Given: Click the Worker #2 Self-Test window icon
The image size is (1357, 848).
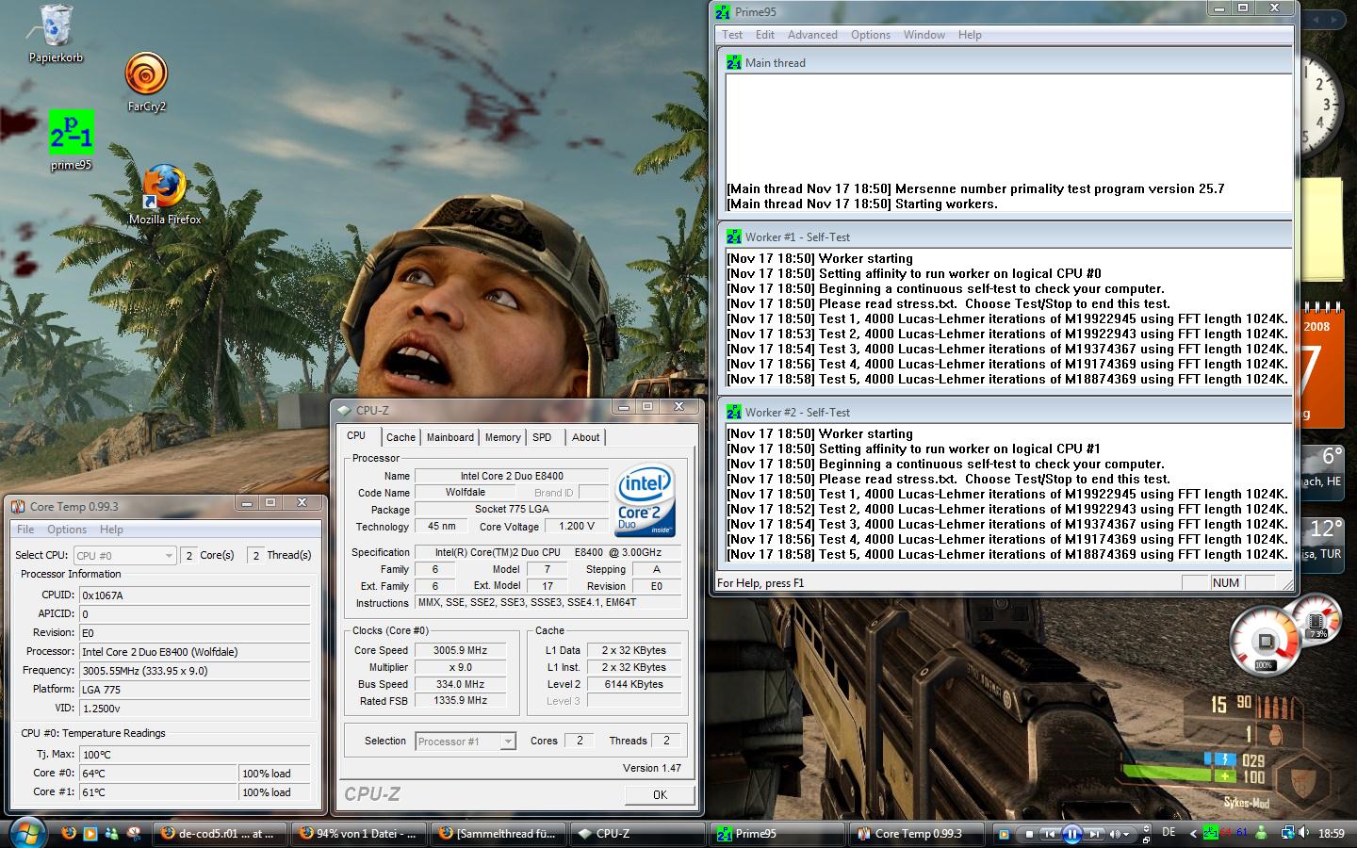Looking at the screenshot, I should [733, 412].
